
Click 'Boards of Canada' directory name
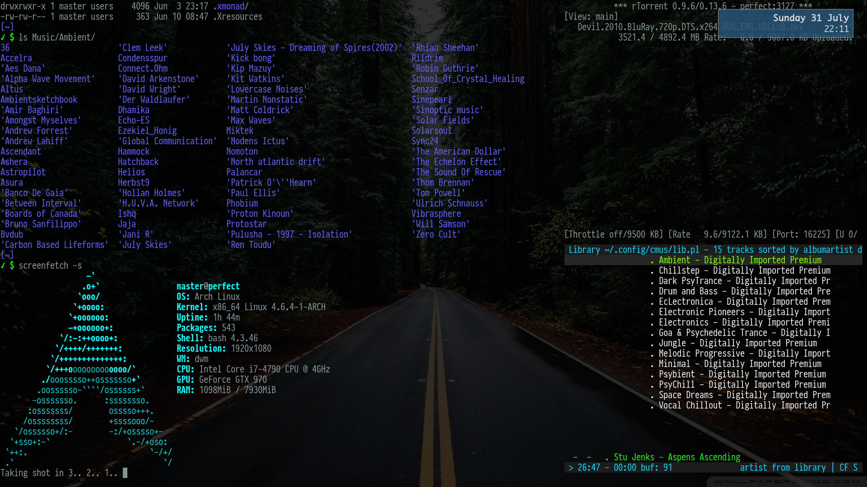(41, 214)
